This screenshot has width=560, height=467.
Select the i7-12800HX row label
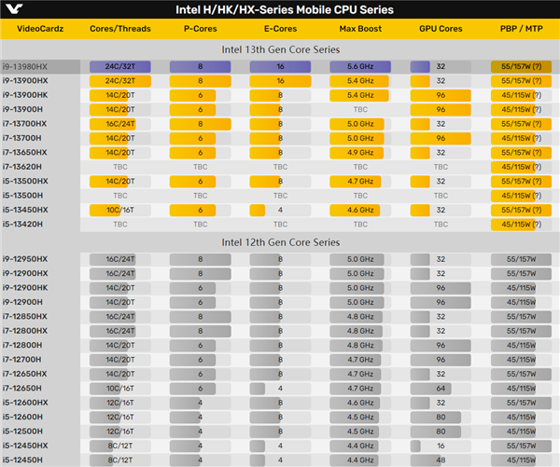point(24,331)
